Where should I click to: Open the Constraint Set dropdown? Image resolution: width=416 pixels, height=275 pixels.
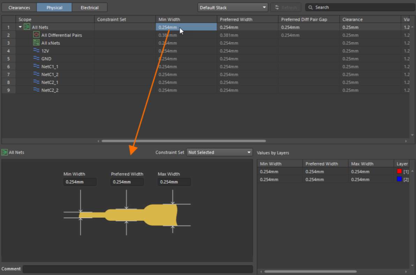click(219, 152)
